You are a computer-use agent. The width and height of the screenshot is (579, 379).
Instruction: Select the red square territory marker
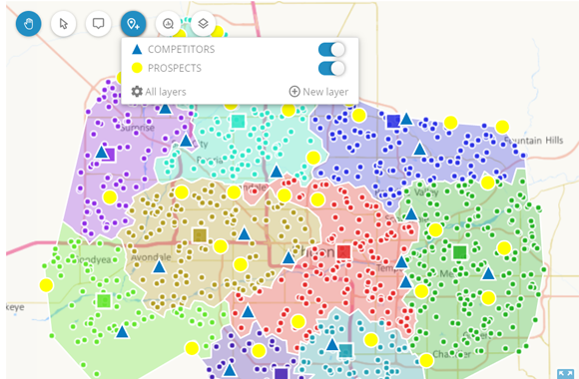[344, 251]
